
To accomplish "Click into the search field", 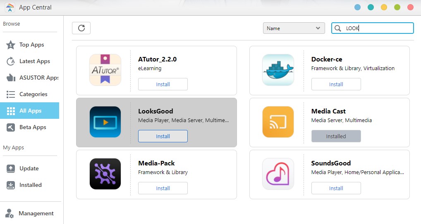I will pos(373,28).
